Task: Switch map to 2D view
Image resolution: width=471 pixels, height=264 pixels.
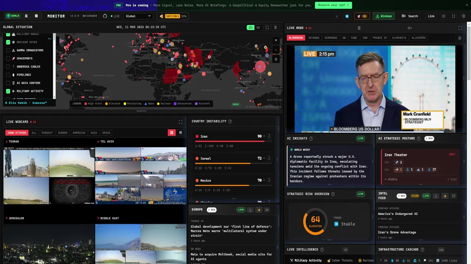Action: point(251,27)
